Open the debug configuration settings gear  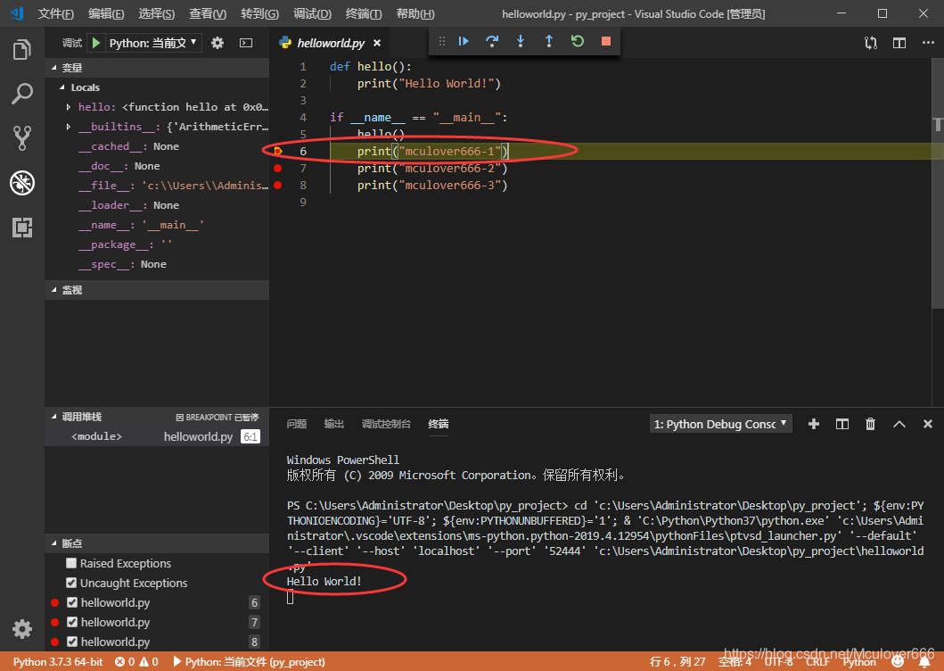tap(218, 41)
